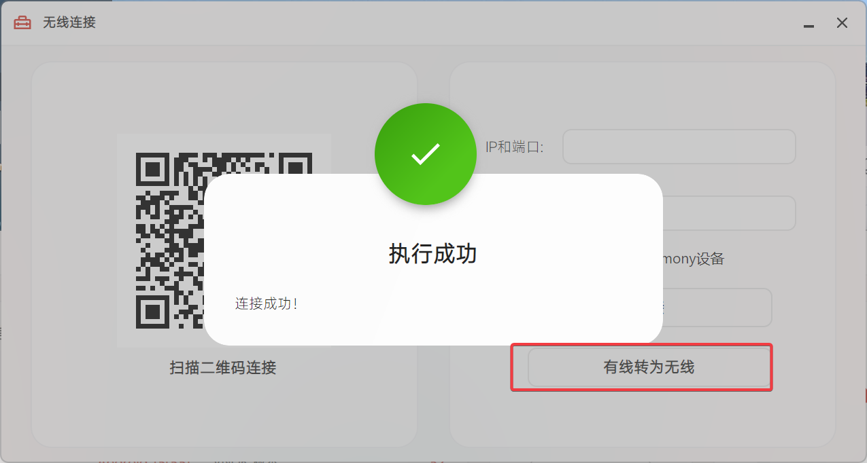Click the QR code image

pos(224,240)
